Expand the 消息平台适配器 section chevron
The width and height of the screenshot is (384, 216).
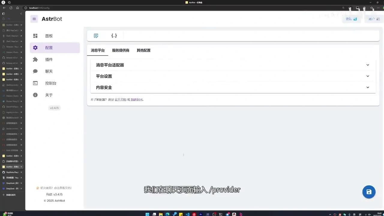click(368, 65)
